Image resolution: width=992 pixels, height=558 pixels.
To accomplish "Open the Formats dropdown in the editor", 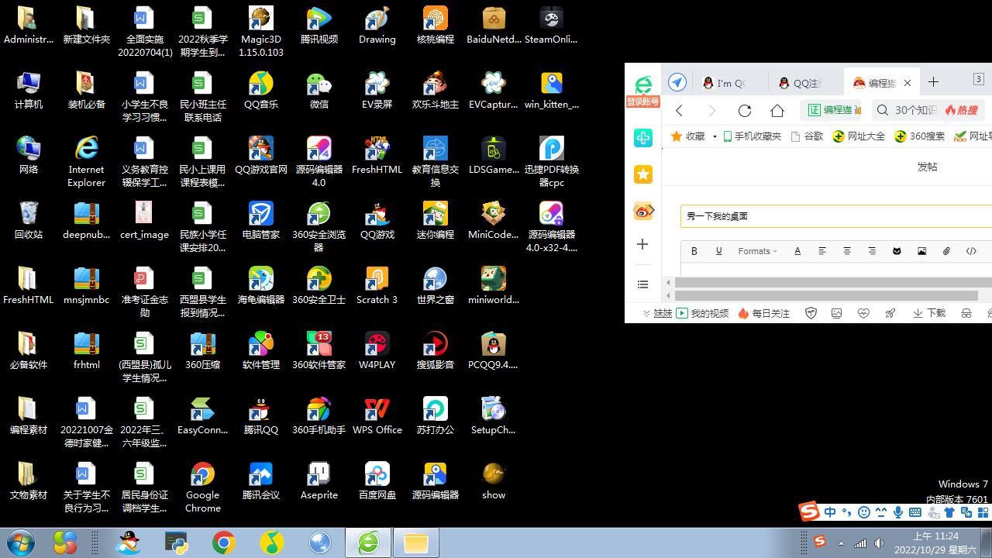I will click(757, 251).
